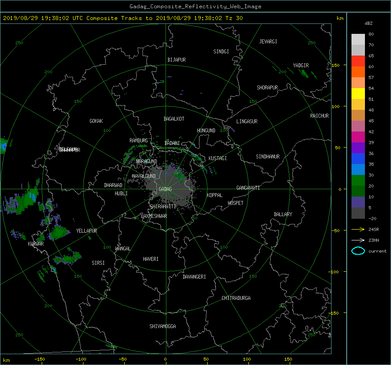Click the bottom axis label 100
The height and width of the screenshot is (365, 391).
click(247, 359)
